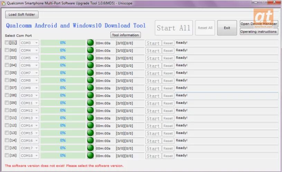The image size is (282, 172).
Task: Expand the COM8 dropdown
Action: click(x=29, y=80)
